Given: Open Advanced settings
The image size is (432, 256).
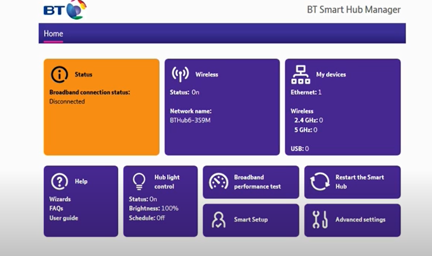Looking at the screenshot, I should coord(360,220).
